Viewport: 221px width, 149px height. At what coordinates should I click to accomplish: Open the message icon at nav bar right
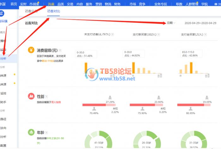tap(216, 4)
